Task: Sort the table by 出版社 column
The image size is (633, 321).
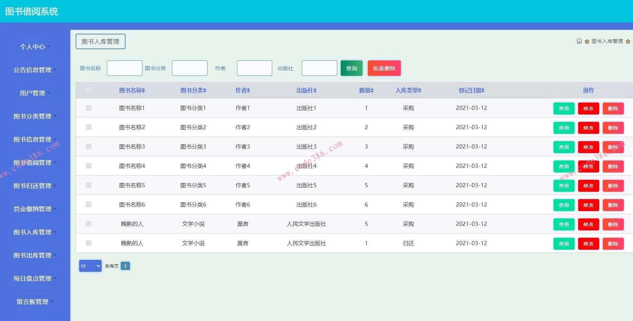Action: [307, 90]
